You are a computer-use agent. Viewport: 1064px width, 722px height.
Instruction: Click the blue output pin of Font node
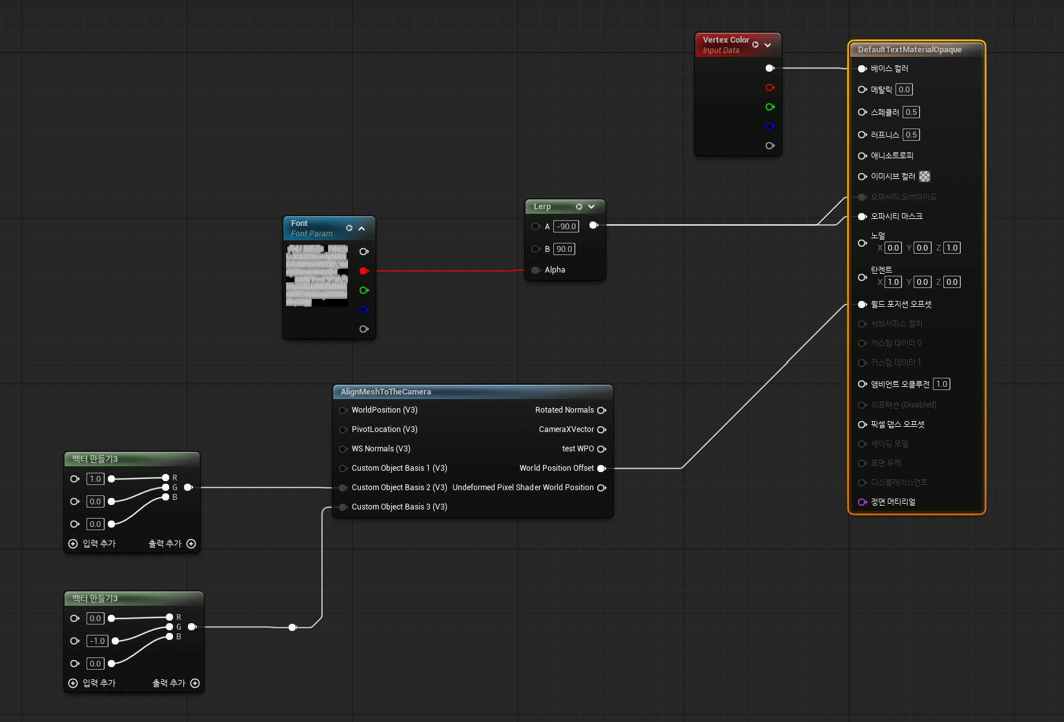click(363, 310)
